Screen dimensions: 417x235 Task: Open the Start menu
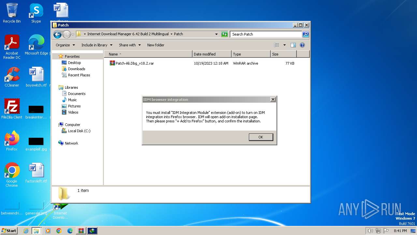coord(9,230)
